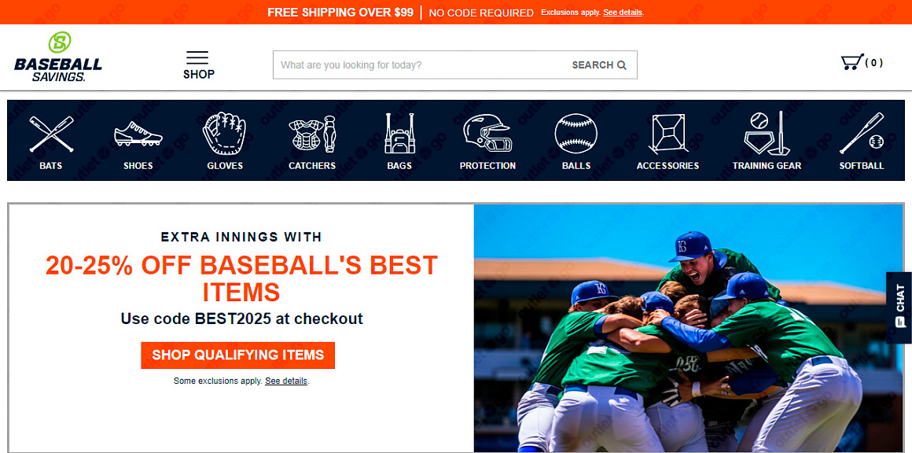Open the shopping cart icon

click(852, 62)
